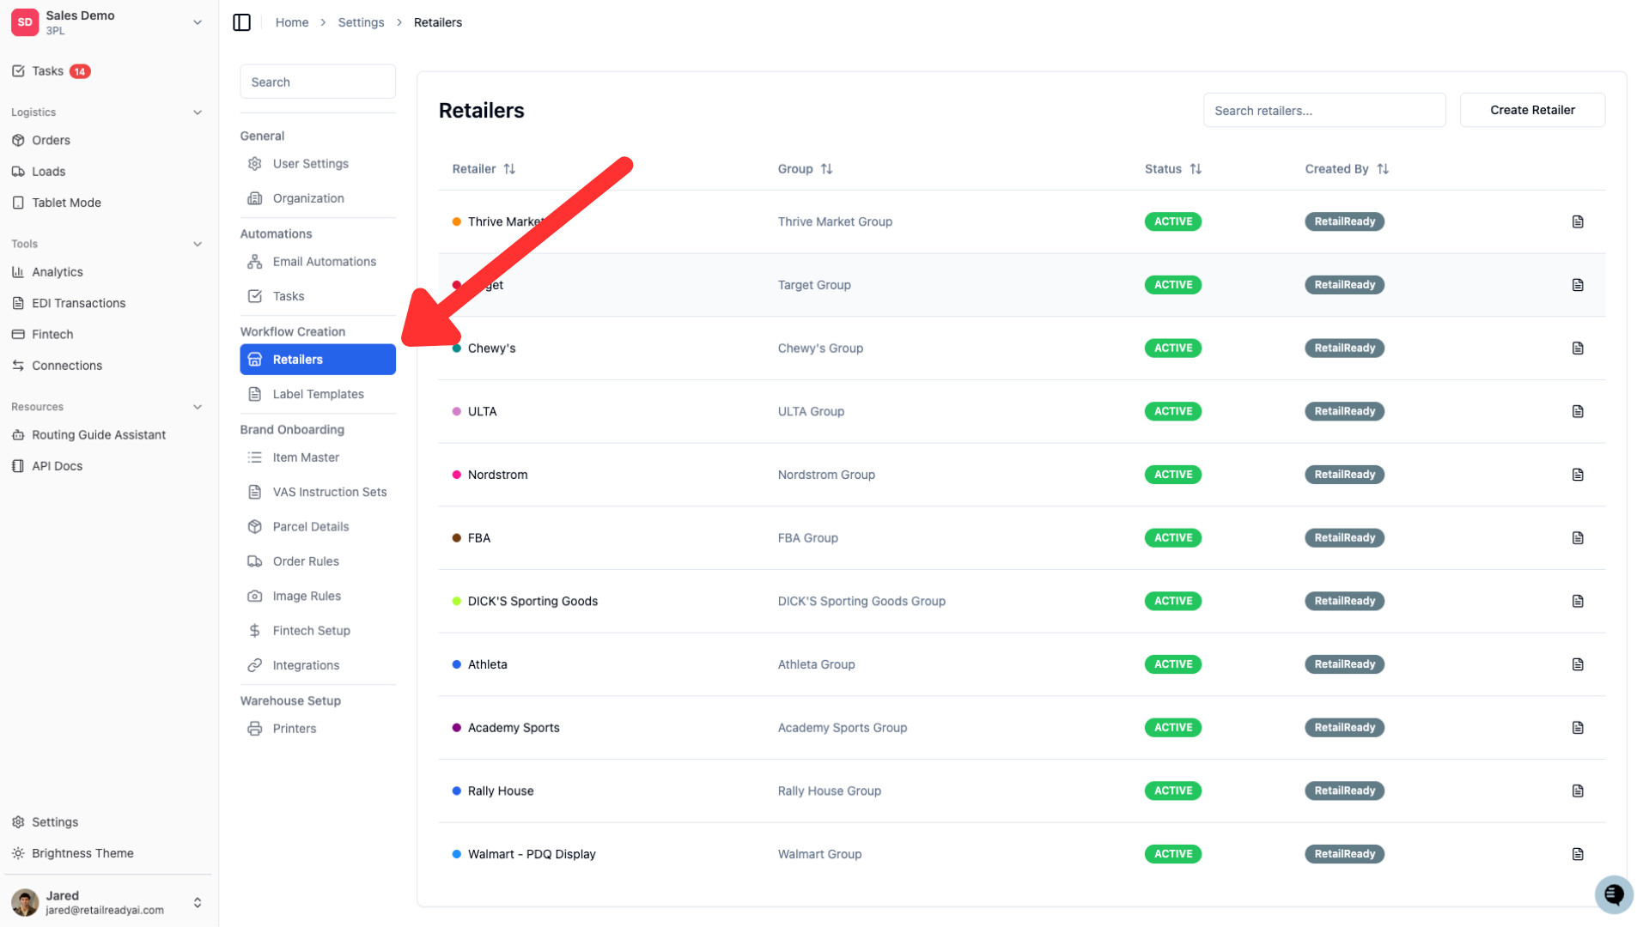Open the chat support bubble
Screen dimensions: 1649x927
(1613, 894)
